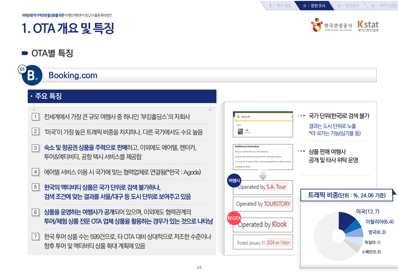Click the number 6 box icon

click(36, 212)
